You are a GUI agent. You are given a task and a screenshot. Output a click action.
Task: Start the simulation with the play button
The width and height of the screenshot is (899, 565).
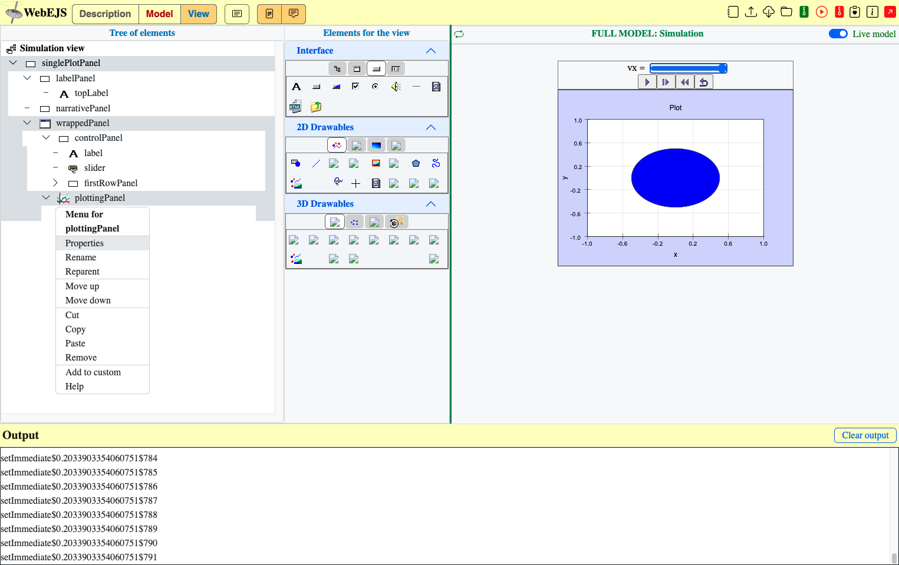pyautogui.click(x=647, y=82)
